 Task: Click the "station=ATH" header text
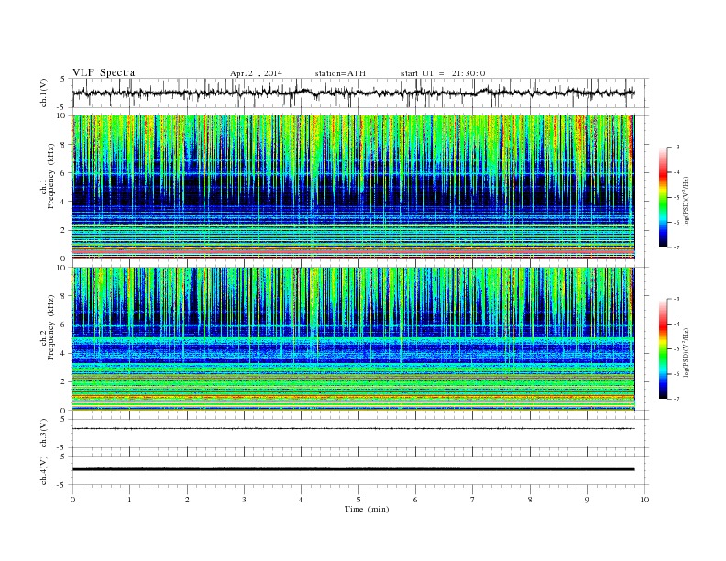pos(340,73)
